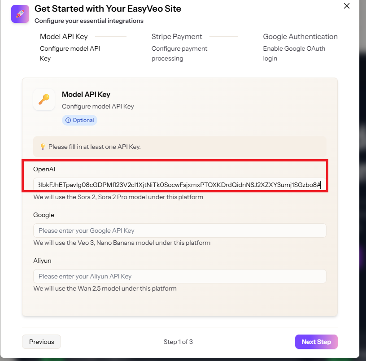Select the Model API Key step
Image resolution: width=366 pixels, height=361 pixels.
(x=64, y=37)
